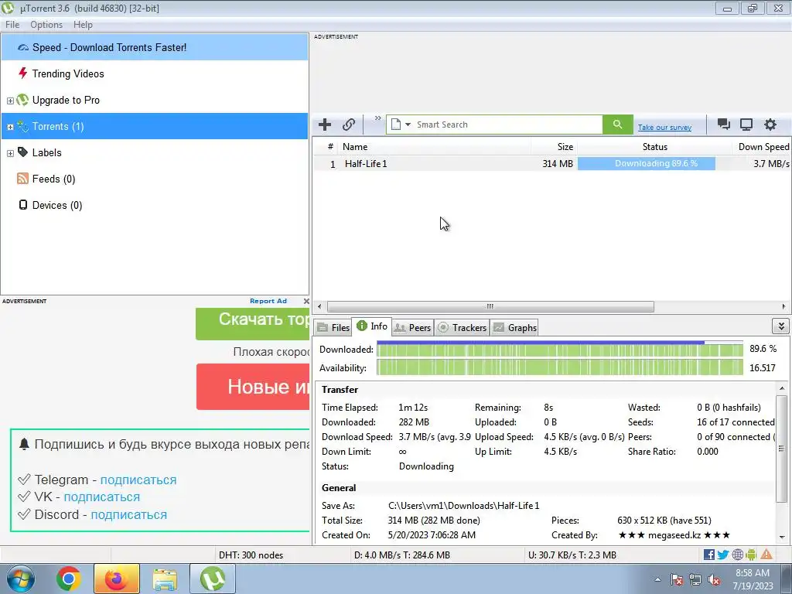Click the Twitter icon in status bar
The image size is (792, 594).
pyautogui.click(x=723, y=555)
